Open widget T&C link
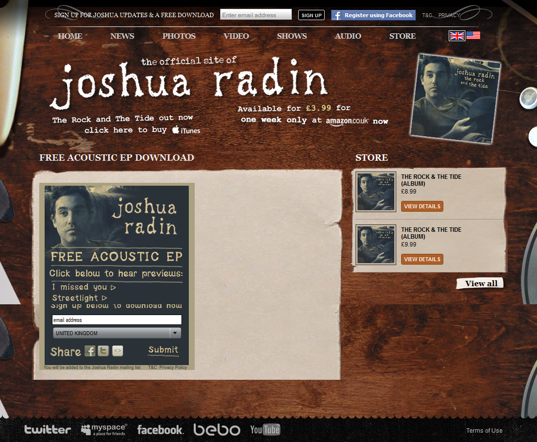Image resolution: width=537 pixels, height=442 pixels. click(153, 368)
